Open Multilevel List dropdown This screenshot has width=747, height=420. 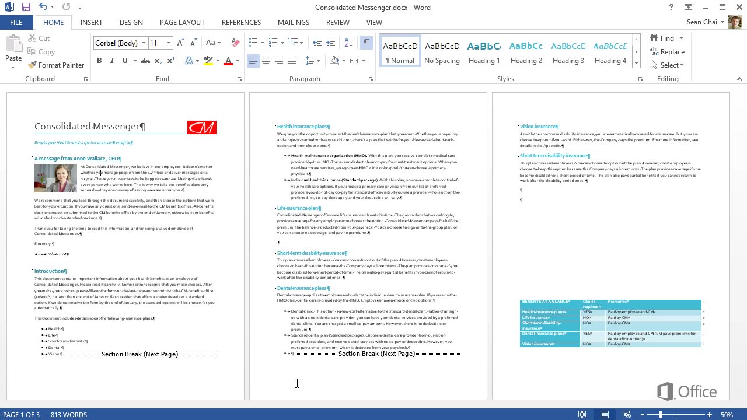pyautogui.click(x=302, y=43)
